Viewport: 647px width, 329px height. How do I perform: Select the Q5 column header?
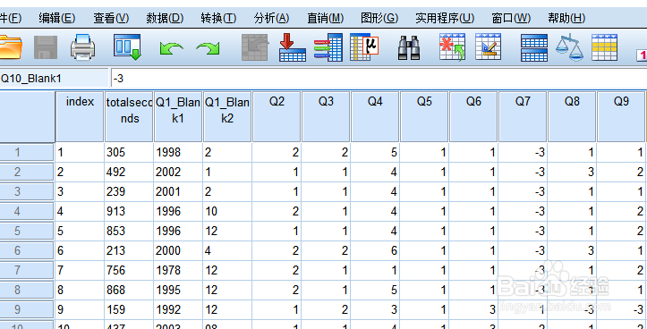pyautogui.click(x=424, y=117)
